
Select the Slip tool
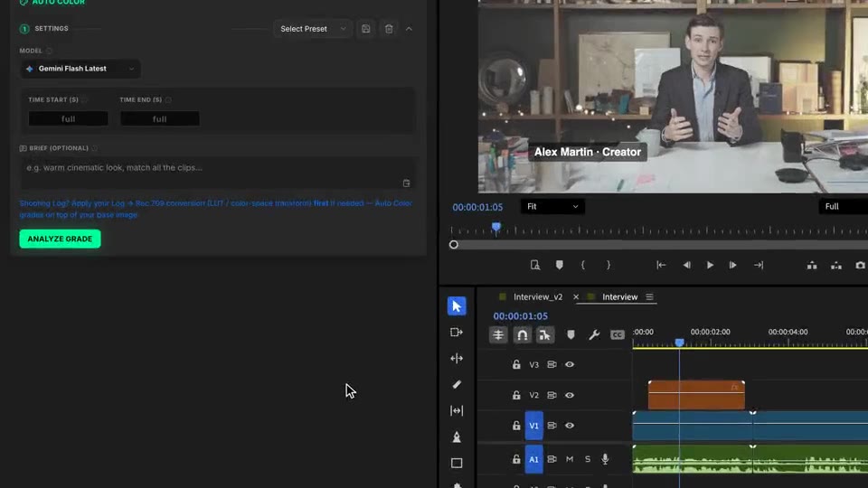457,410
